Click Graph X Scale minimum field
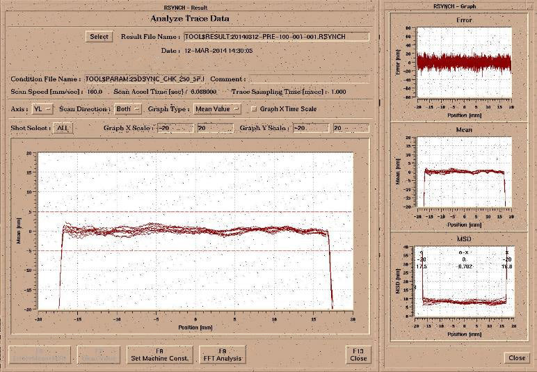 [175, 129]
